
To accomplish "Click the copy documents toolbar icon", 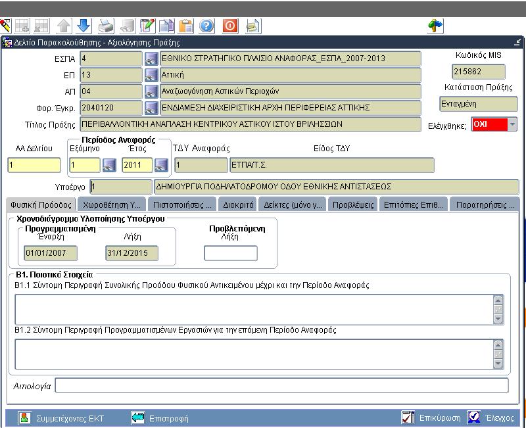I will pyautogui.click(x=167, y=26).
